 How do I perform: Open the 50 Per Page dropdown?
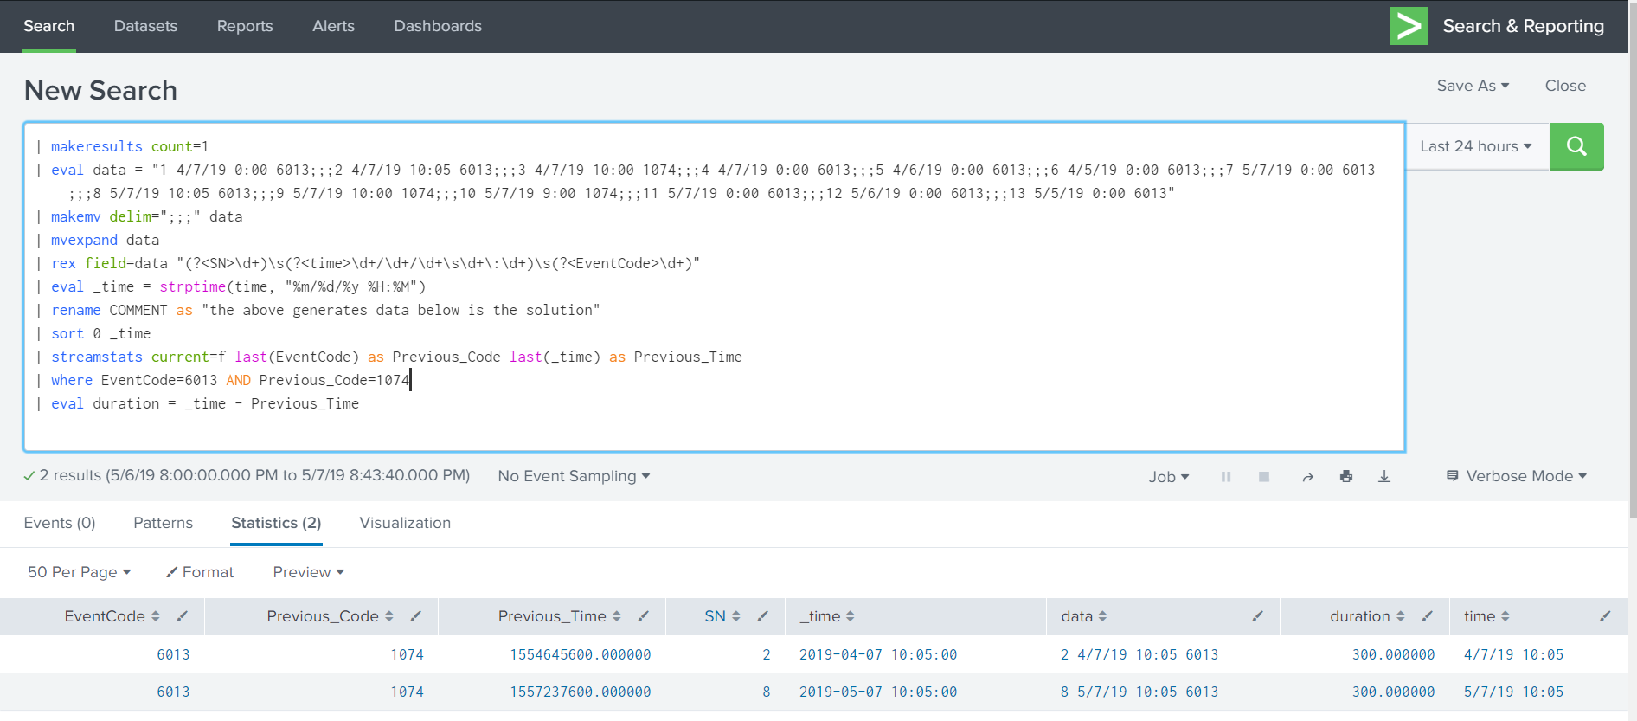[79, 572]
